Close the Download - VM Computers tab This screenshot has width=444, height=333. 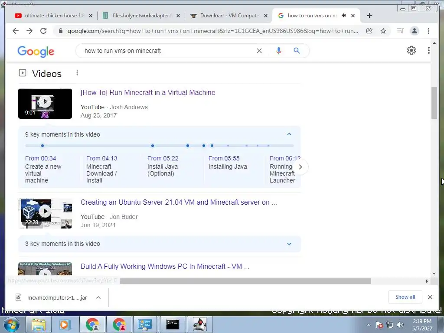(x=266, y=16)
